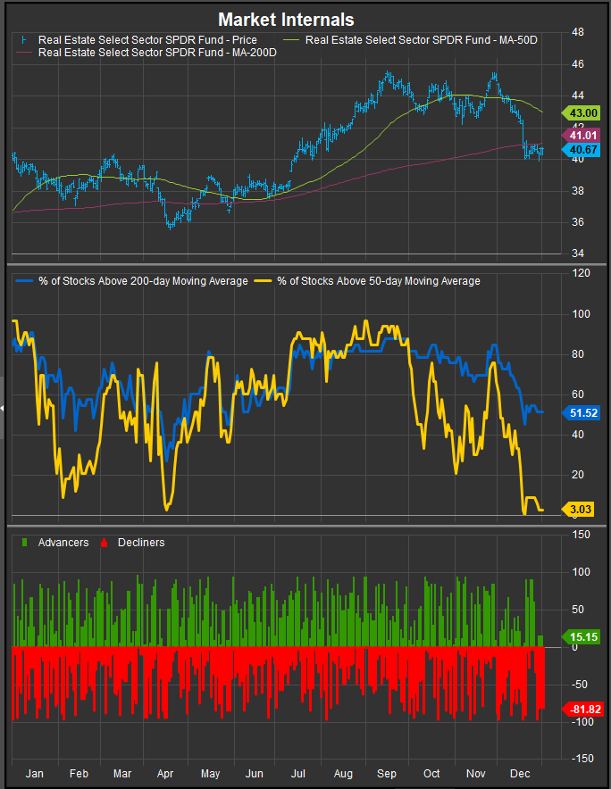Click the Market Internals chart title

(x=286, y=19)
